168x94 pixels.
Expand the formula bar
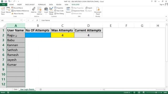tap(166, 20)
